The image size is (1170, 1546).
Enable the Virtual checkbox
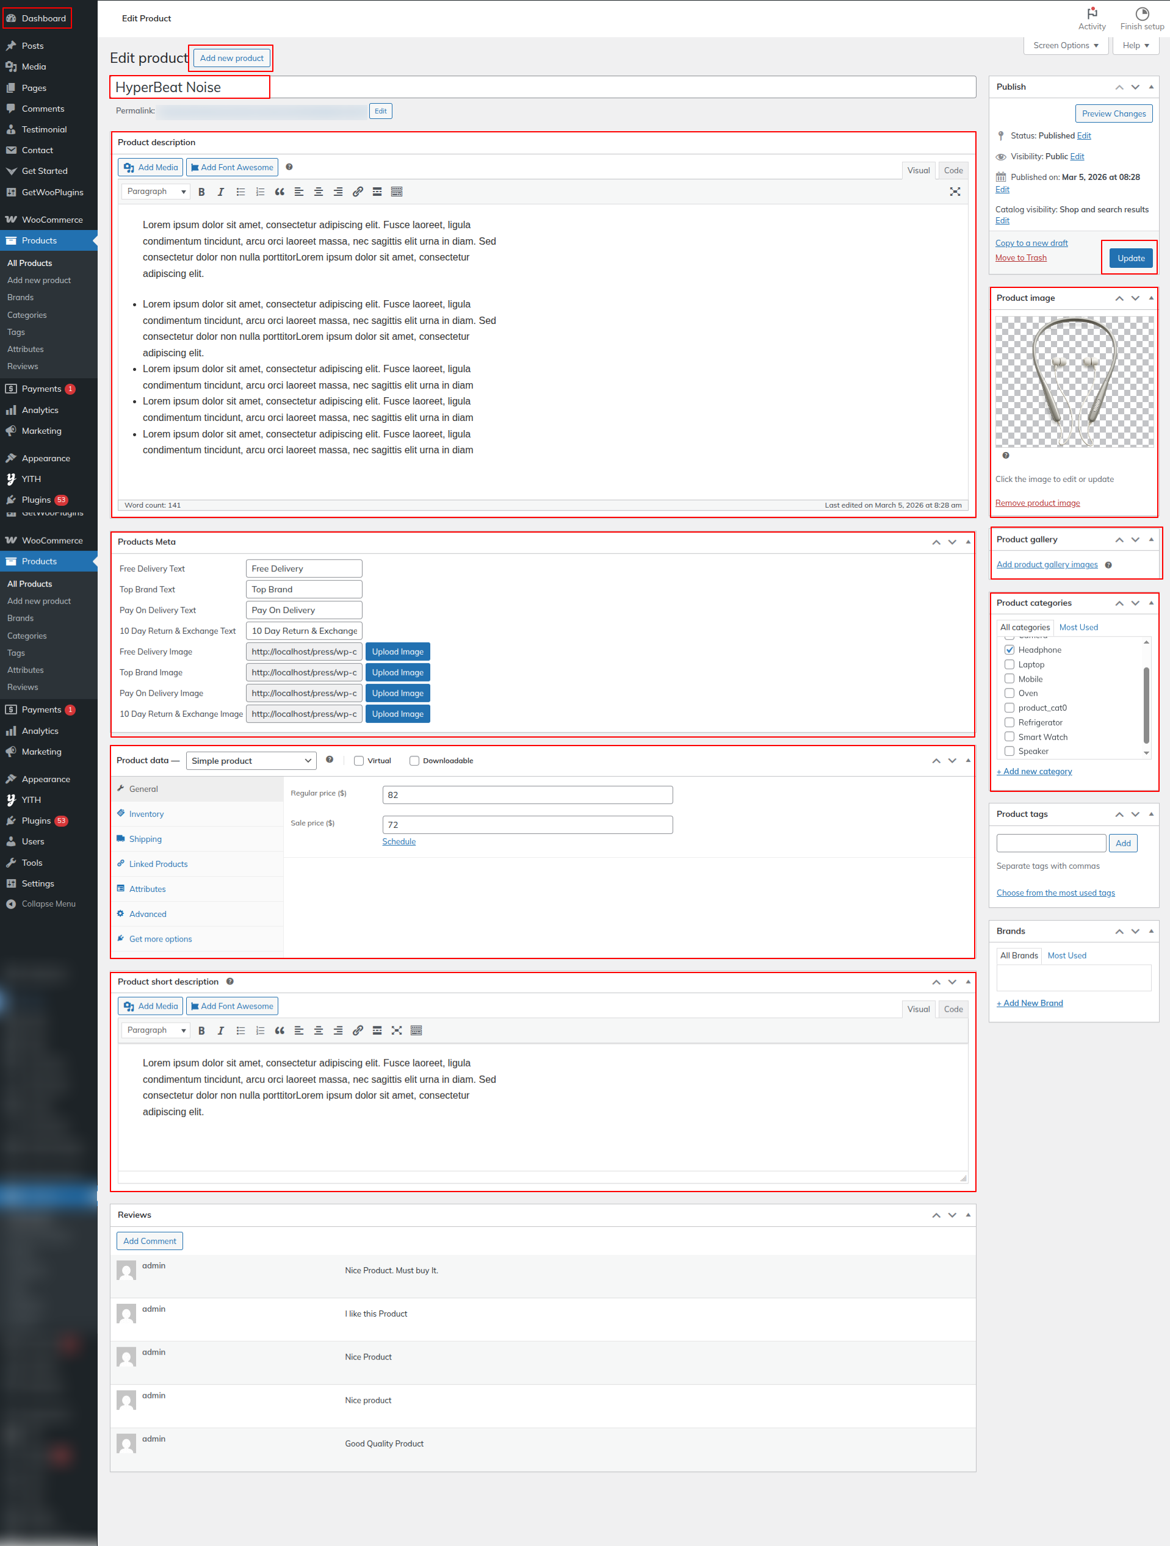click(x=359, y=761)
